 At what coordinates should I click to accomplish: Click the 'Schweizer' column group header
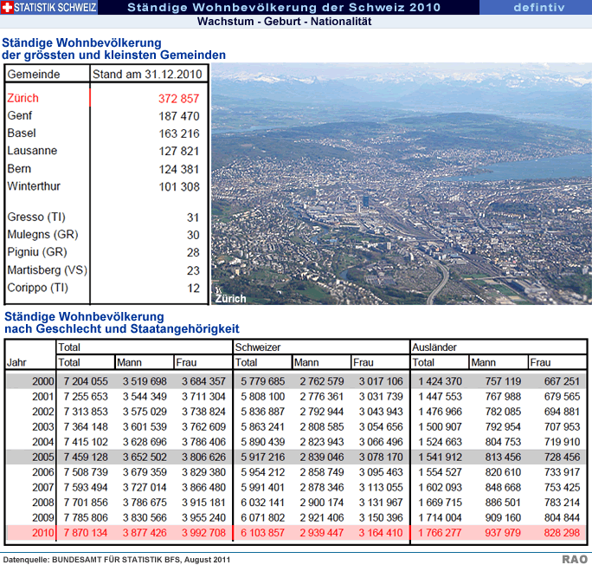(x=259, y=347)
